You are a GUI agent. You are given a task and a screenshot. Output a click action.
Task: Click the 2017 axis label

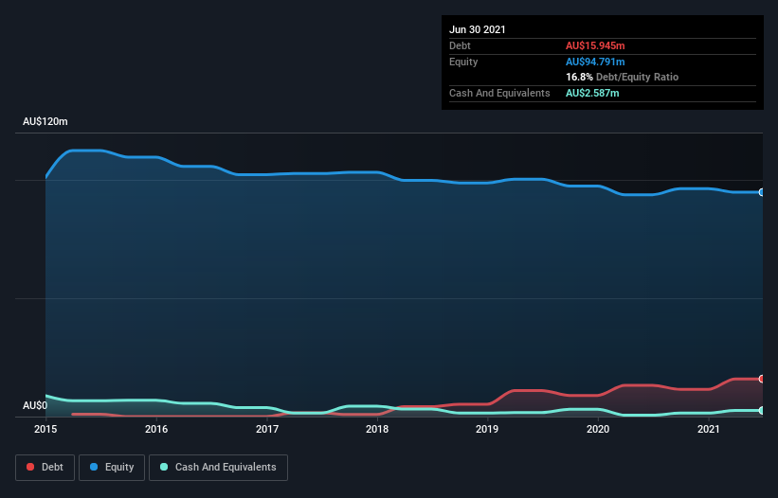pos(267,429)
